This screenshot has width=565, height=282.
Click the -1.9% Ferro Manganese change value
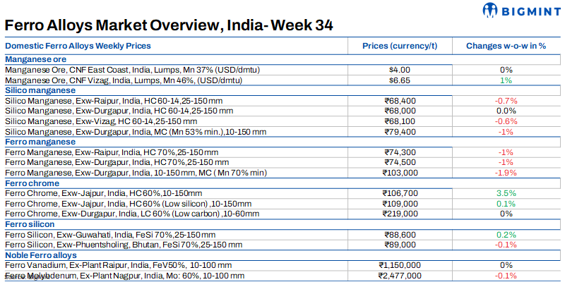506,172
